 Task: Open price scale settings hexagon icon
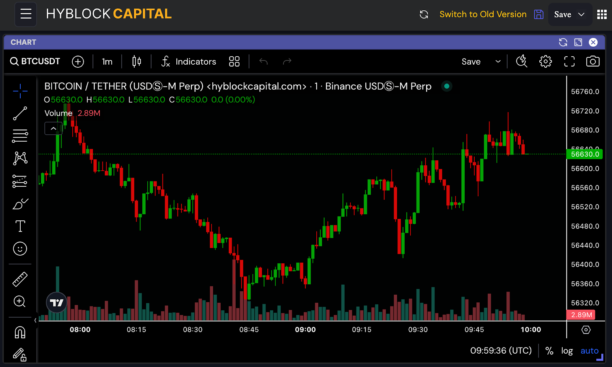[x=586, y=329]
